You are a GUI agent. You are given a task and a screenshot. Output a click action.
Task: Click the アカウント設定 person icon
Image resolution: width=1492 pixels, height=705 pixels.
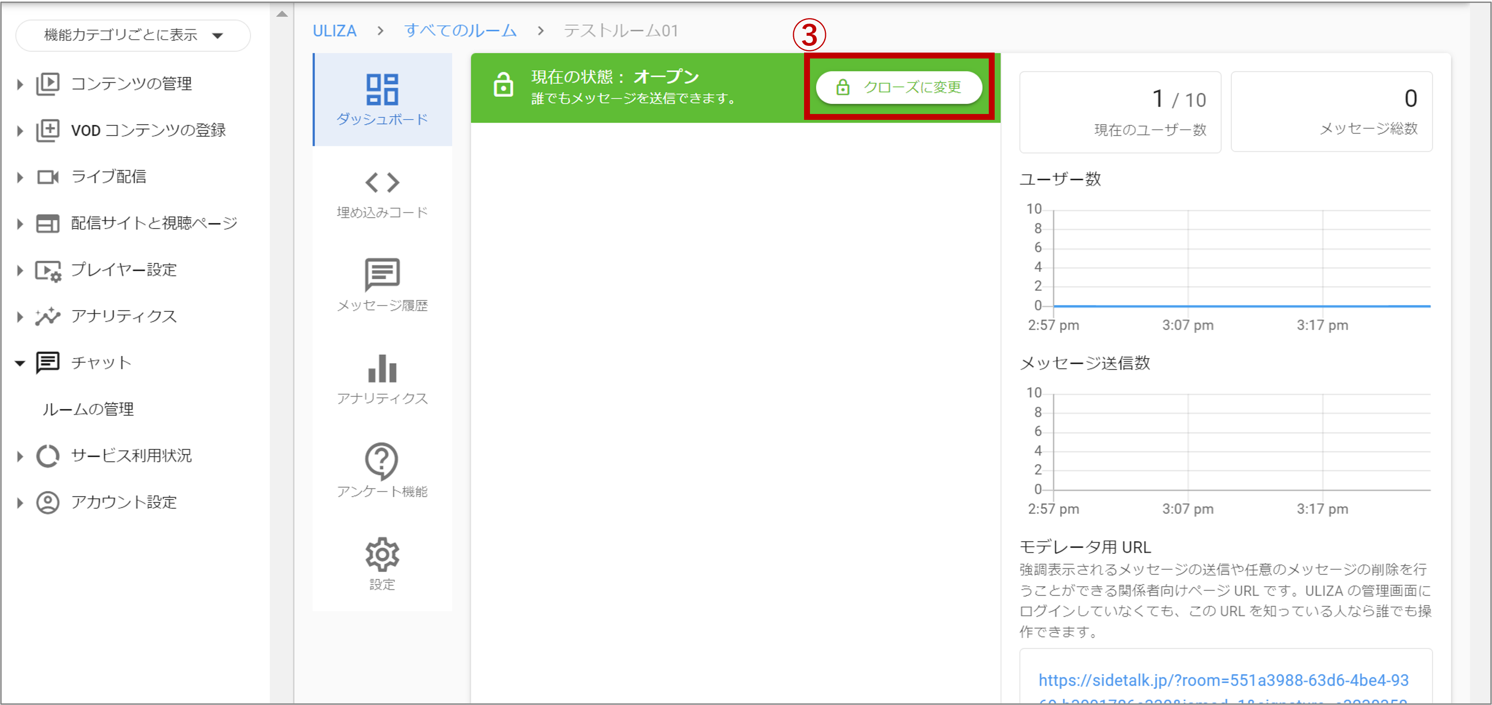tap(48, 502)
